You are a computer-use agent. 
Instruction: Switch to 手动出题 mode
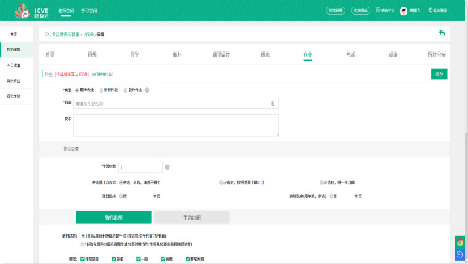[x=192, y=217]
